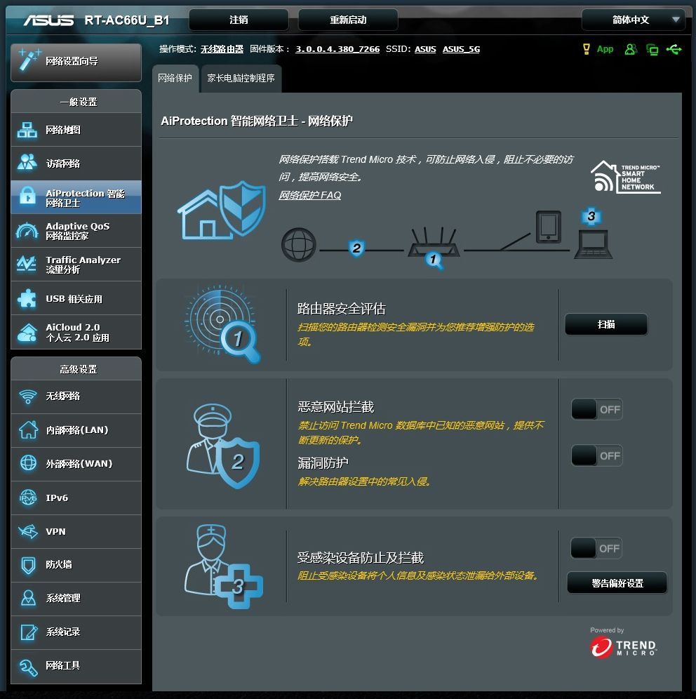
Task: Click the USB 相关应用 puzzle icon
Action: (27, 298)
